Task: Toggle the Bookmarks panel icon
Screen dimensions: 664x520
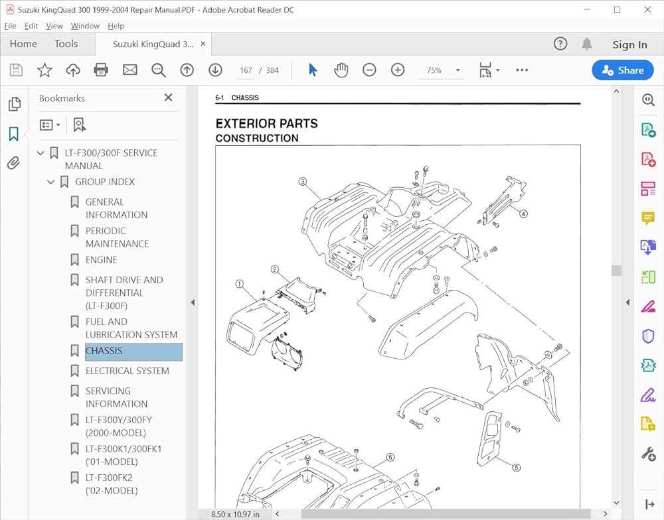Action: tap(14, 134)
